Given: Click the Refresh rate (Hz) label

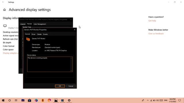Looking at the screenshot, I should (10, 39).
